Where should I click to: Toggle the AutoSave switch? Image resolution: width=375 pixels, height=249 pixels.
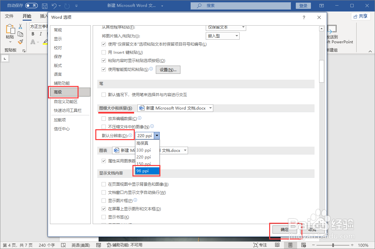(x=32, y=6)
